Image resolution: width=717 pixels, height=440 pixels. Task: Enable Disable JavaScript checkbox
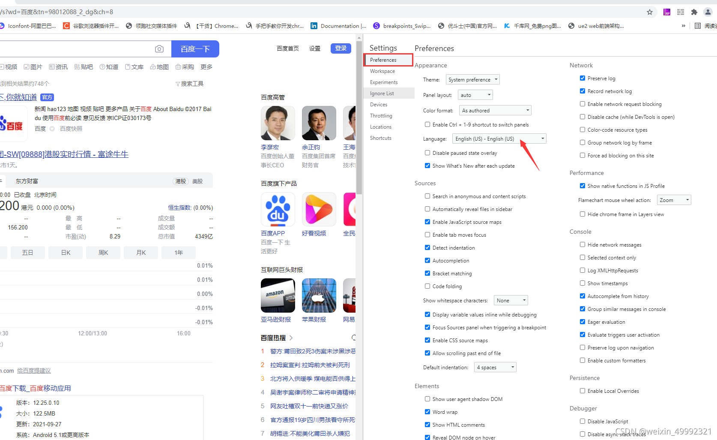583,421
